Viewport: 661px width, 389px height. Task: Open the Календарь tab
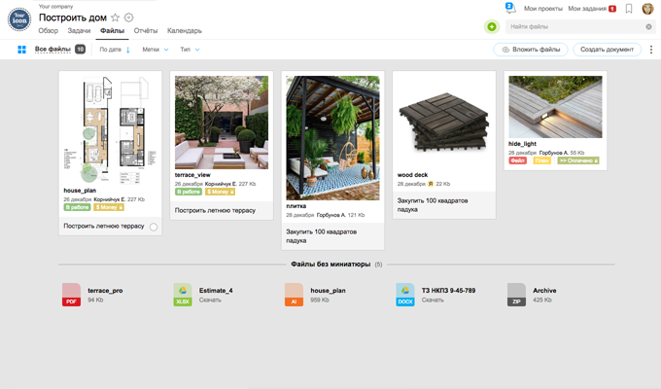point(185,31)
